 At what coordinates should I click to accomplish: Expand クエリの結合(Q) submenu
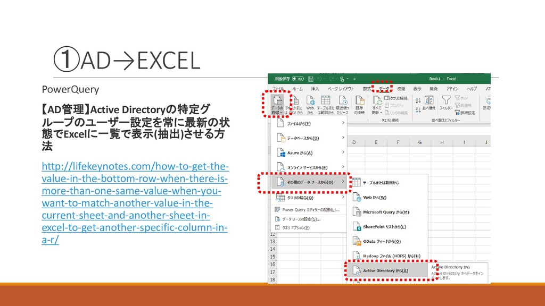[x=309, y=198]
